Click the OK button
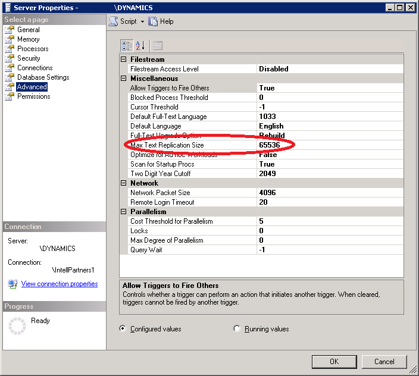 pyautogui.click(x=334, y=362)
